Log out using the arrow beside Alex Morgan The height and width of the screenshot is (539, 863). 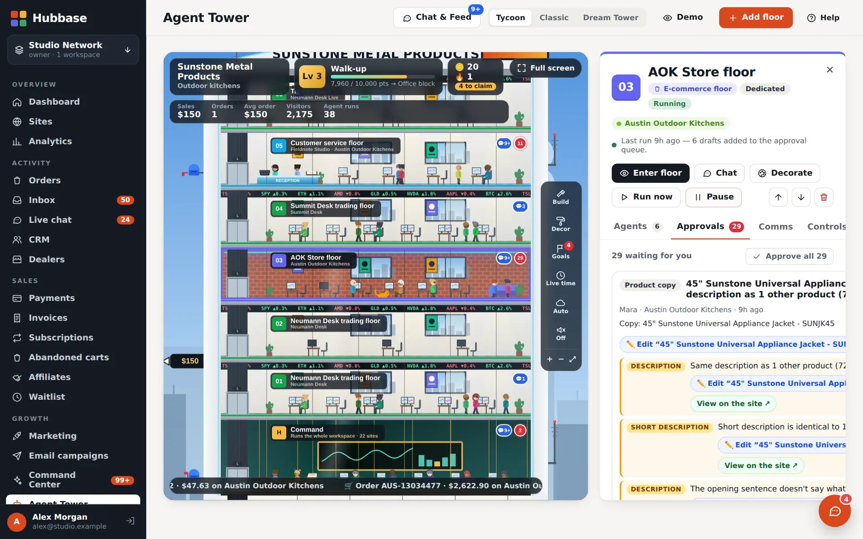130,521
